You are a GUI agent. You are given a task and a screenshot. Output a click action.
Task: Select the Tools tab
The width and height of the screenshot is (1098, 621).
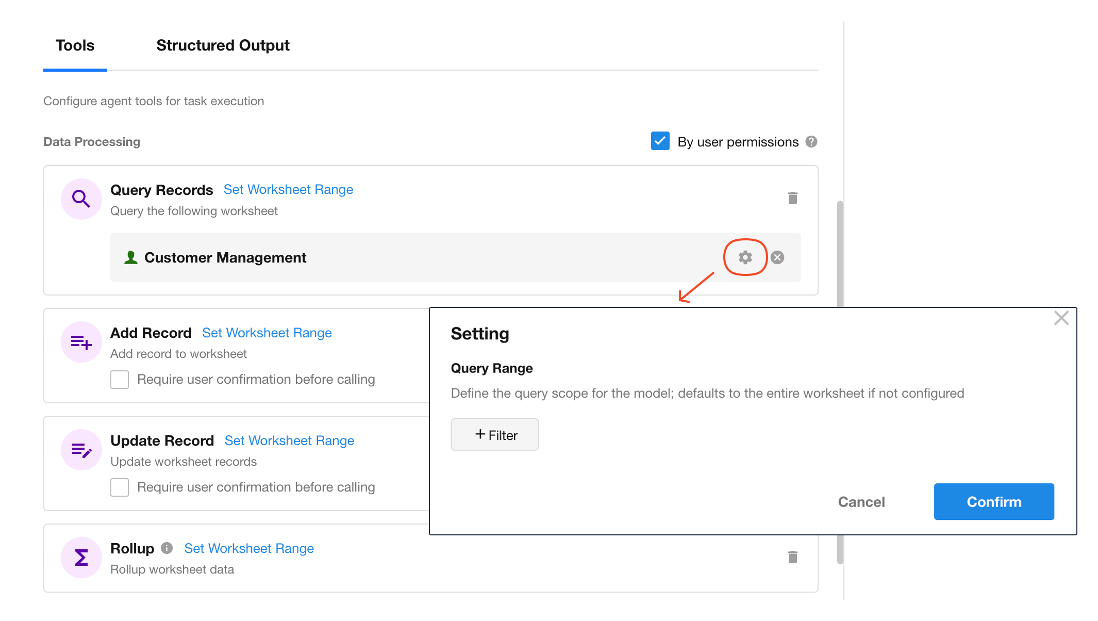75,45
